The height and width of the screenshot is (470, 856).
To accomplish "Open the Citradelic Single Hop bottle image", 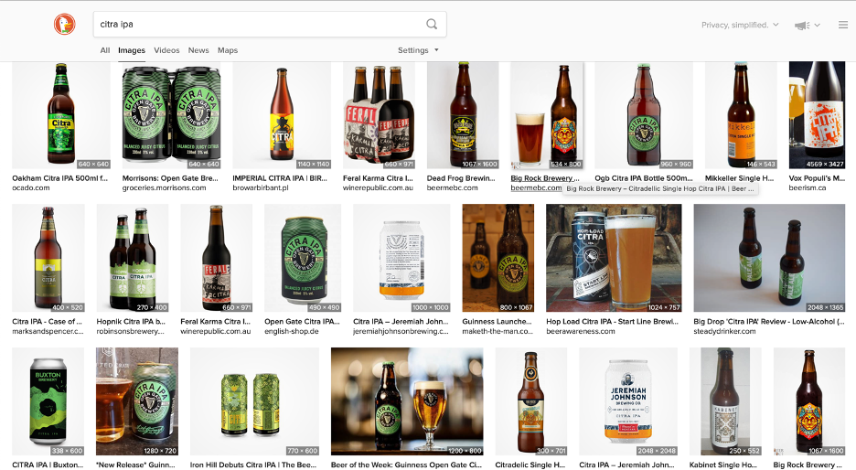I will (531, 401).
